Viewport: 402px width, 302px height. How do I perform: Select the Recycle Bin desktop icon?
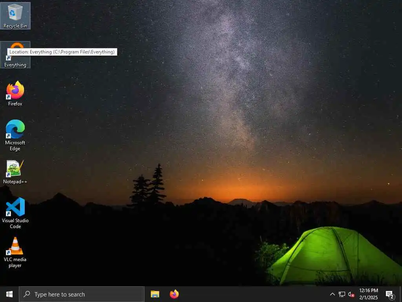(x=15, y=16)
